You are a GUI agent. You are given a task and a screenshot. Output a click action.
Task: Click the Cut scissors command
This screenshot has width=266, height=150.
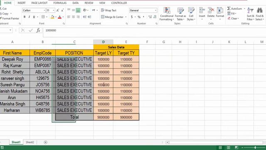point(3,9)
